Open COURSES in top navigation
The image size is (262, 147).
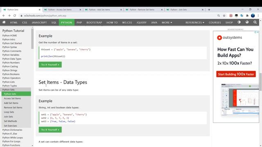pyautogui.click(x=215, y=22)
